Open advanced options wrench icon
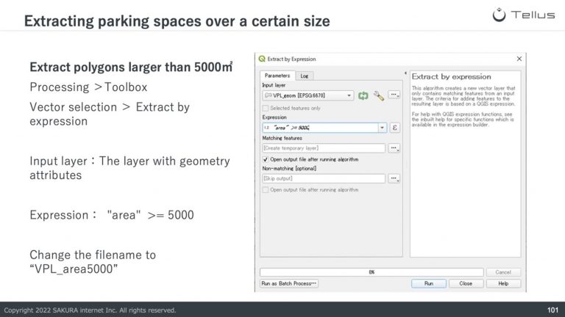 tap(378, 95)
